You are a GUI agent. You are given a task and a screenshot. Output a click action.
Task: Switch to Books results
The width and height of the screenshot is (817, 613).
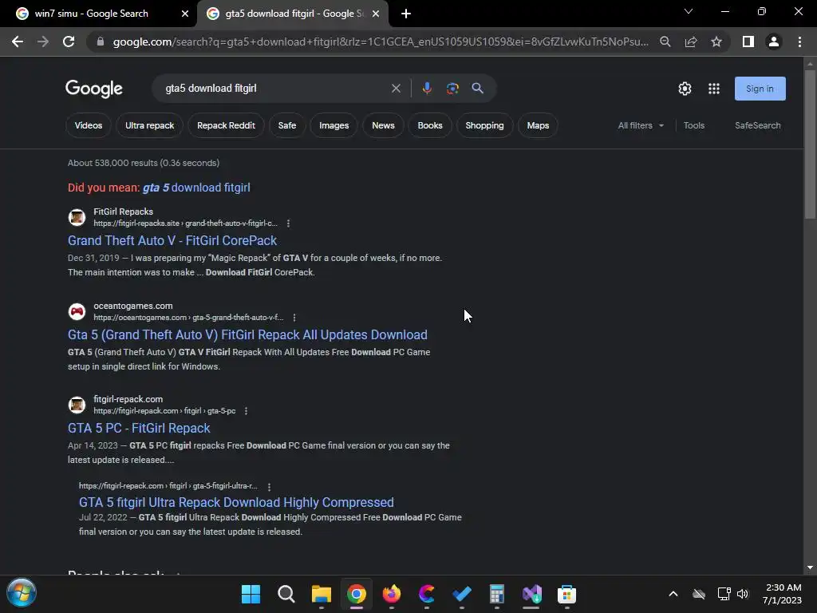(x=430, y=125)
